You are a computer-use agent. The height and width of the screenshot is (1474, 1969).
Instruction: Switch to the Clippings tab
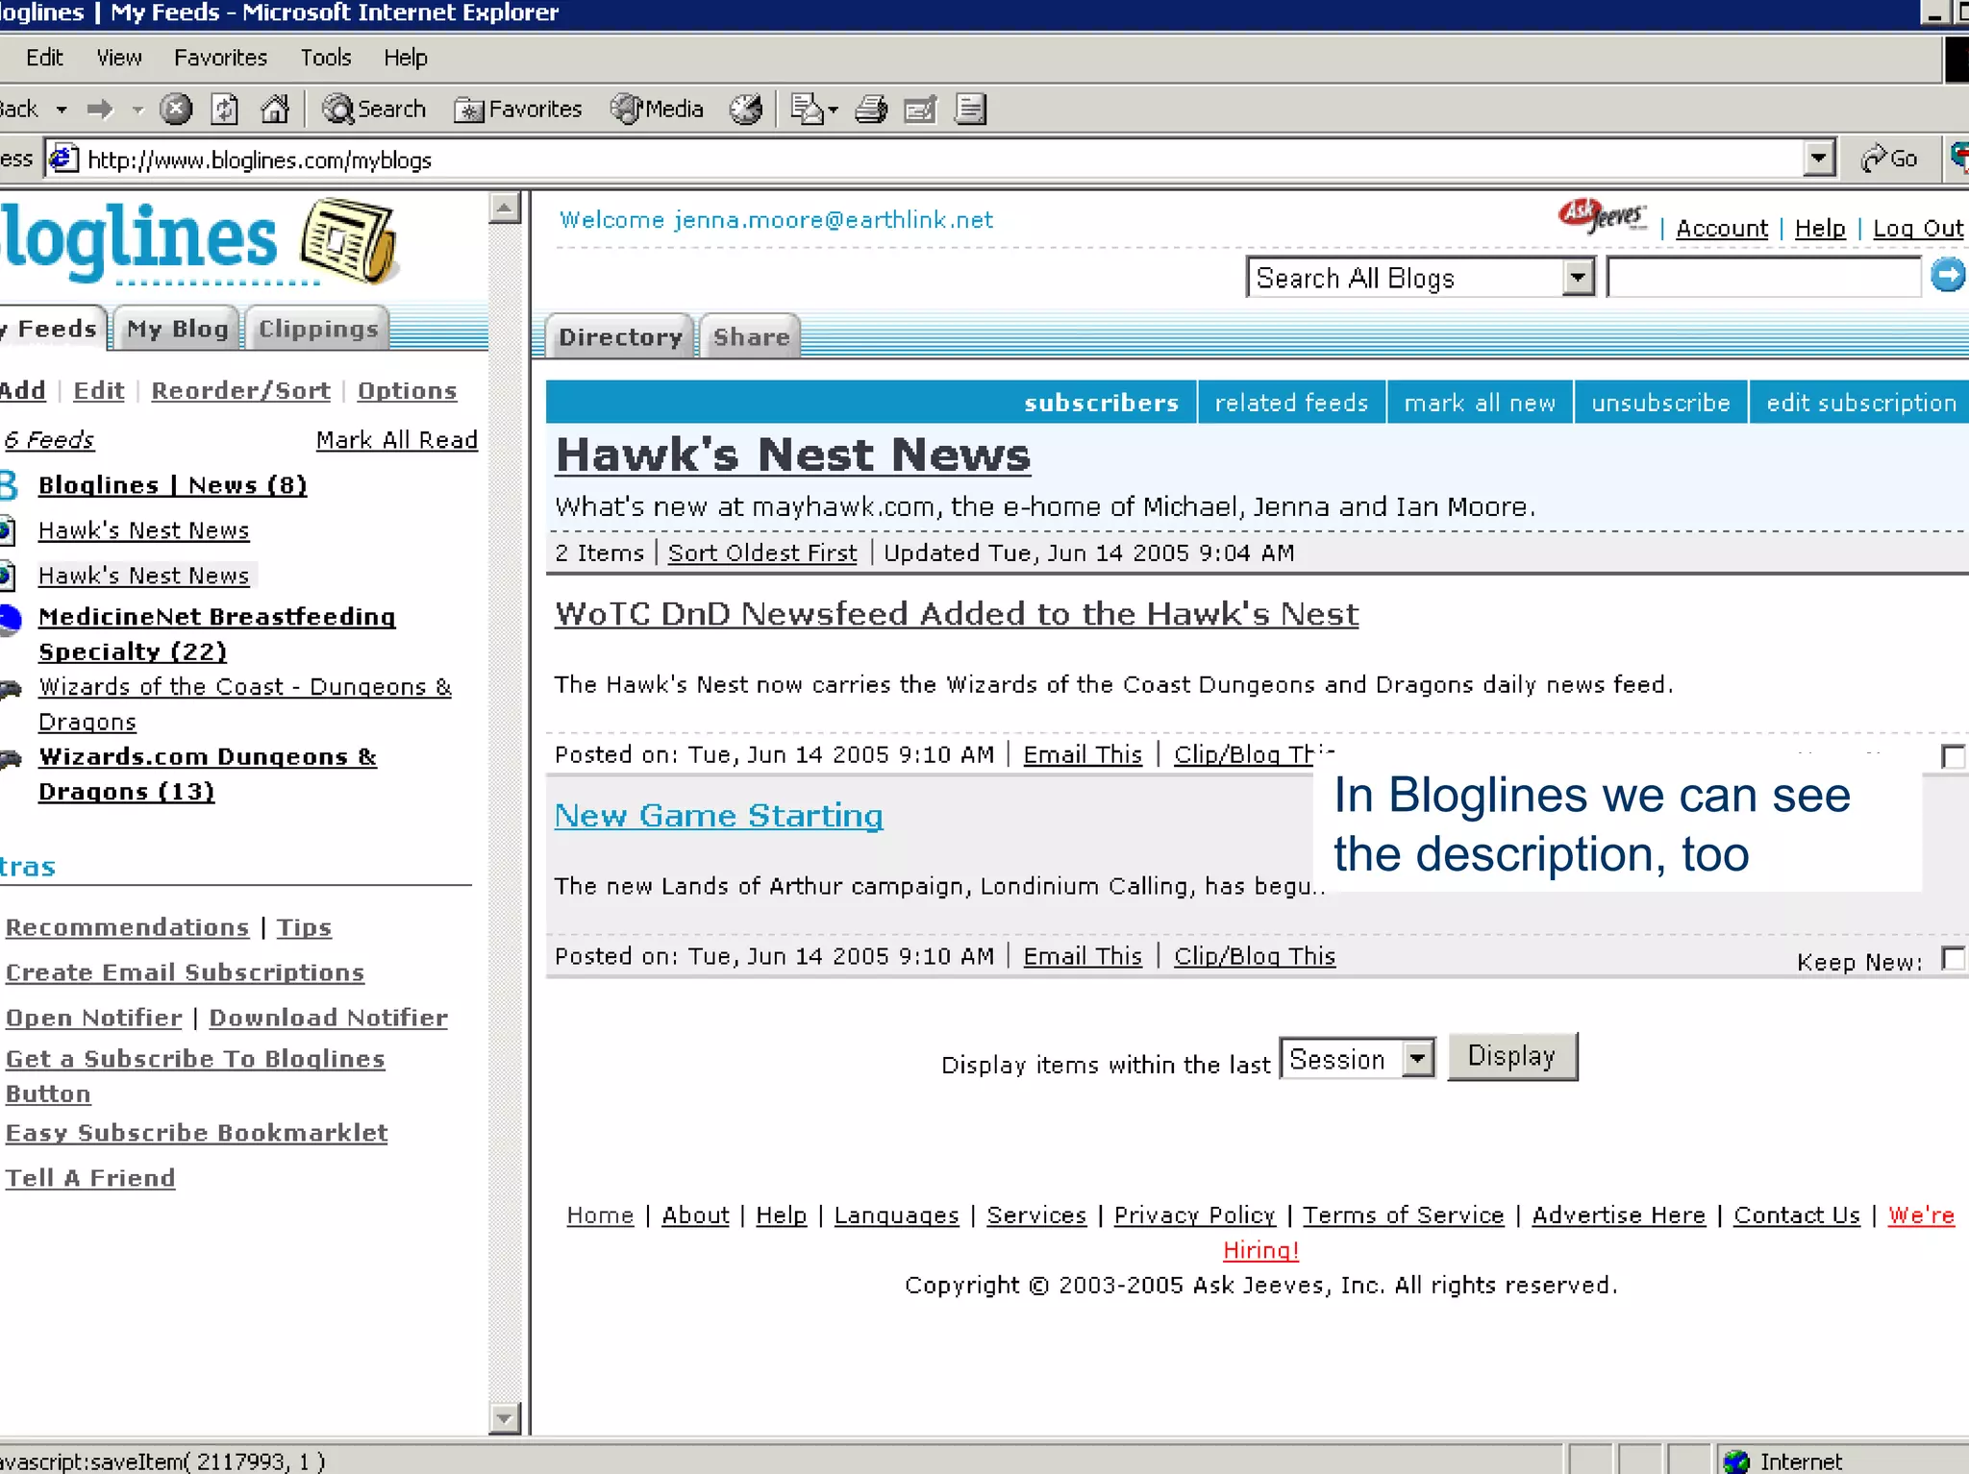point(318,329)
